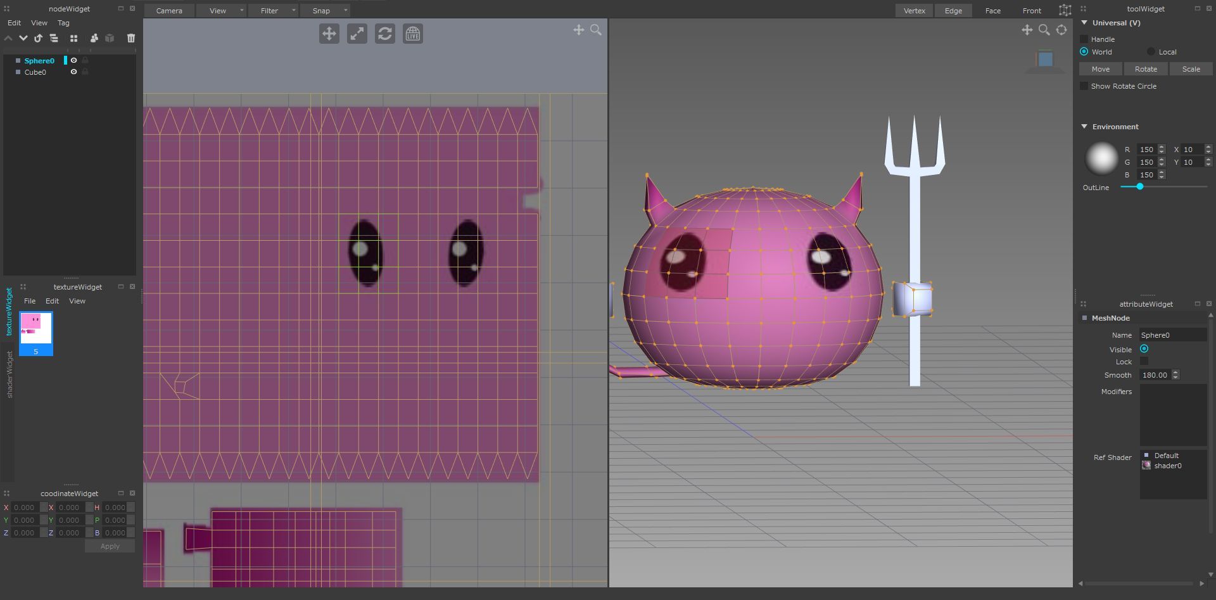Screen dimensions: 1216x600
Task: Click the wireframe cube icon beside Front
Action: [x=1065, y=10]
